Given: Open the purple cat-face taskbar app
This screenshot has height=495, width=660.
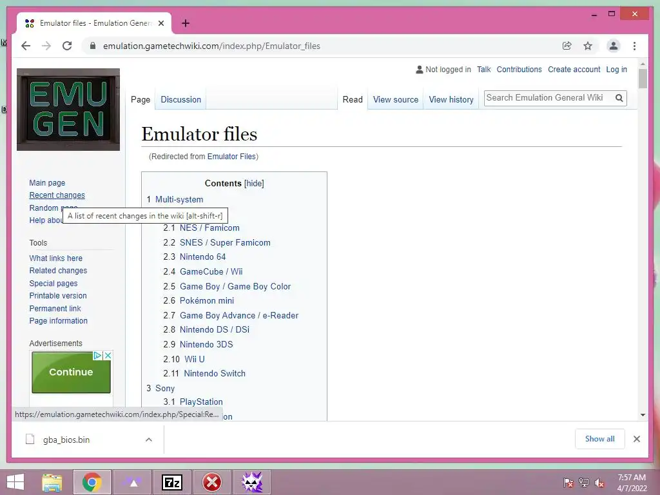Looking at the screenshot, I should tap(252, 482).
